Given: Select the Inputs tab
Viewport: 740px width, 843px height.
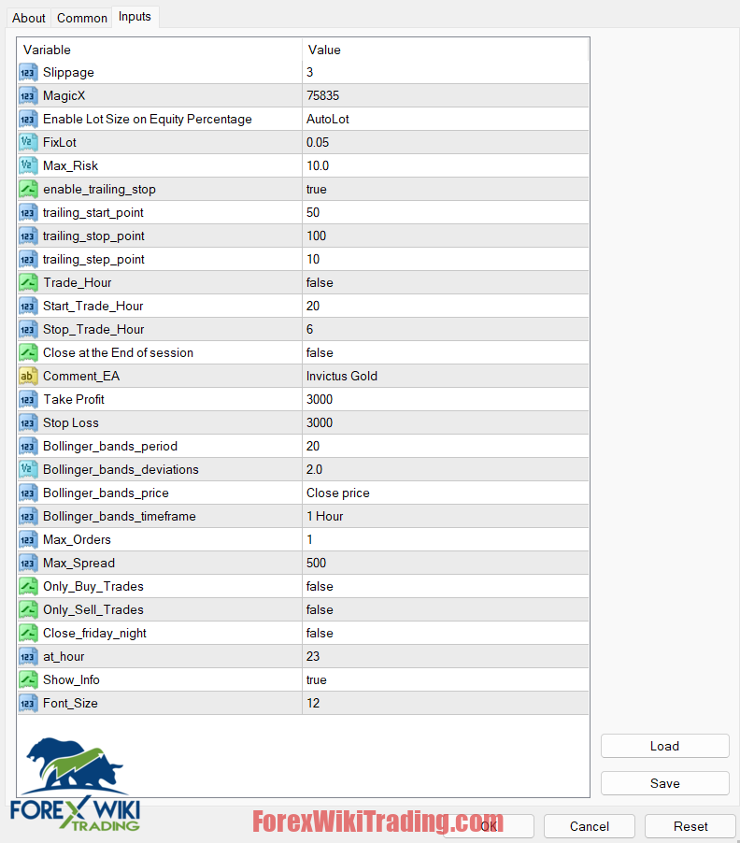Looking at the screenshot, I should [135, 17].
